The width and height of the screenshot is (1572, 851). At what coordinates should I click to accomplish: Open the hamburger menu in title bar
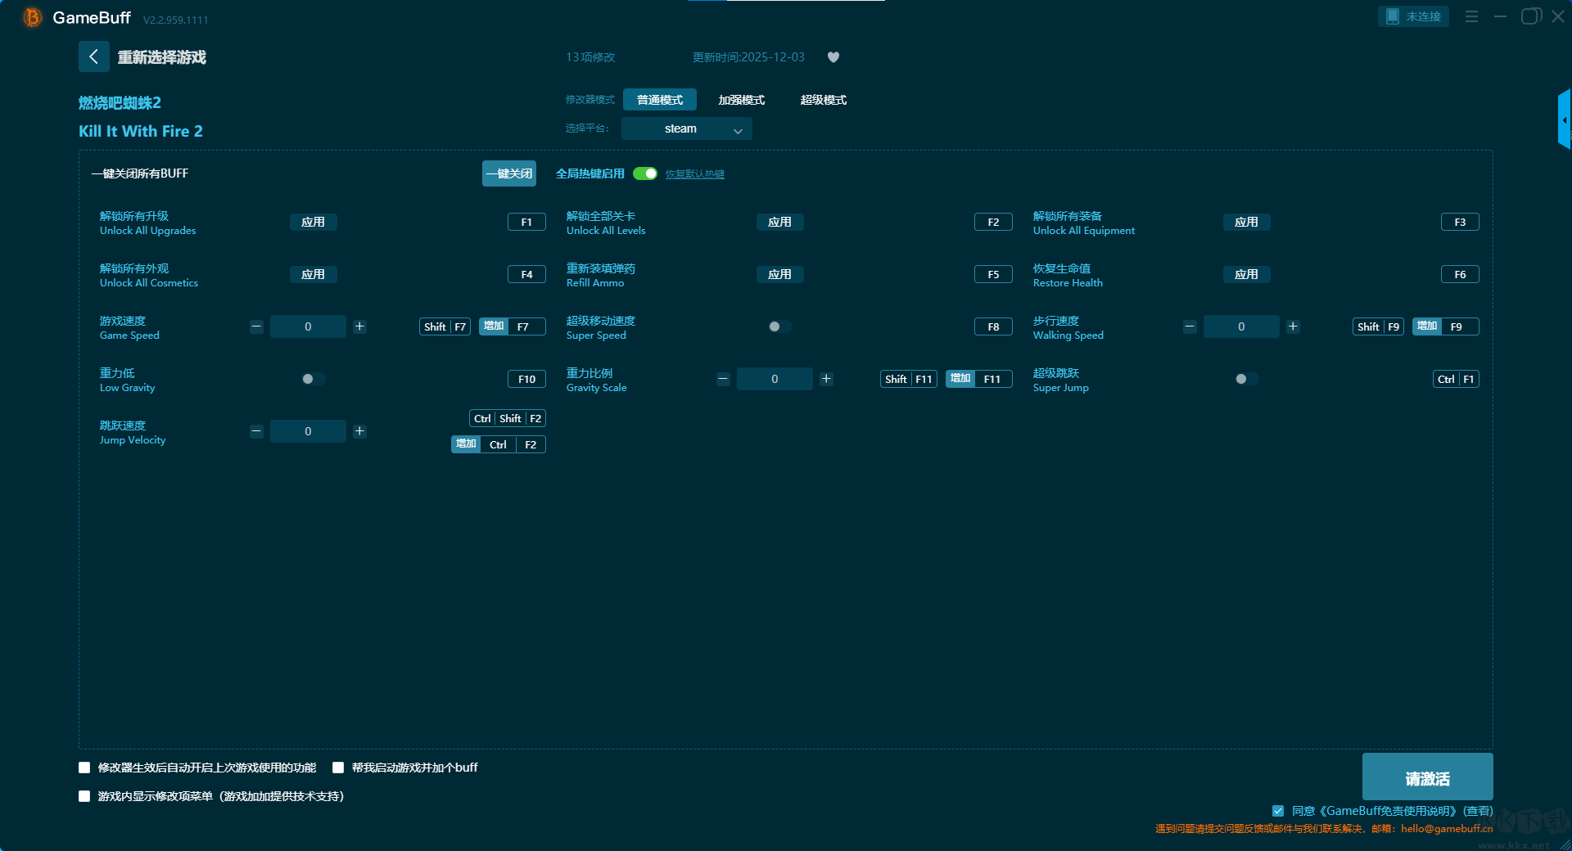pyautogui.click(x=1471, y=16)
